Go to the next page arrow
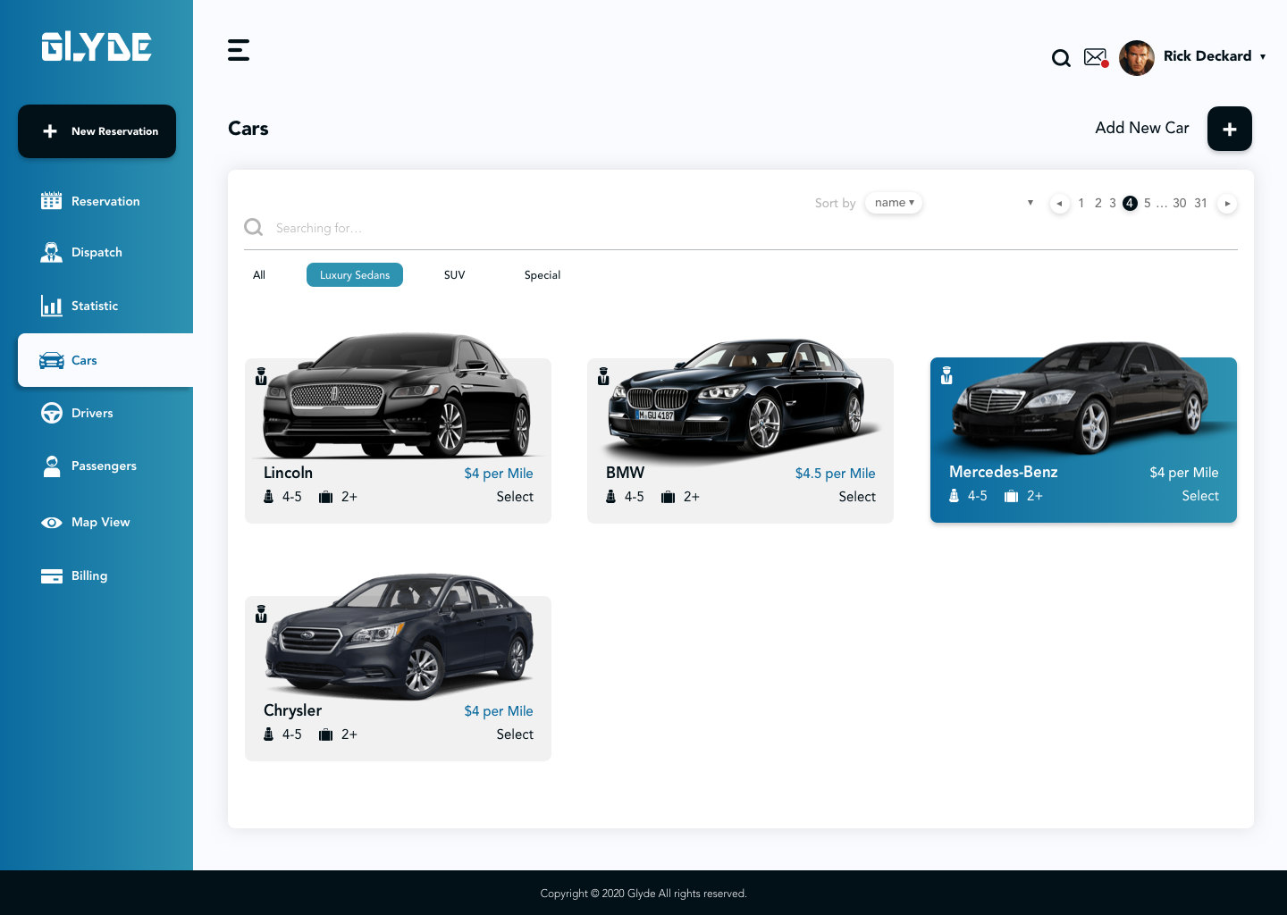Screen dimensions: 1287x915 click(1227, 204)
